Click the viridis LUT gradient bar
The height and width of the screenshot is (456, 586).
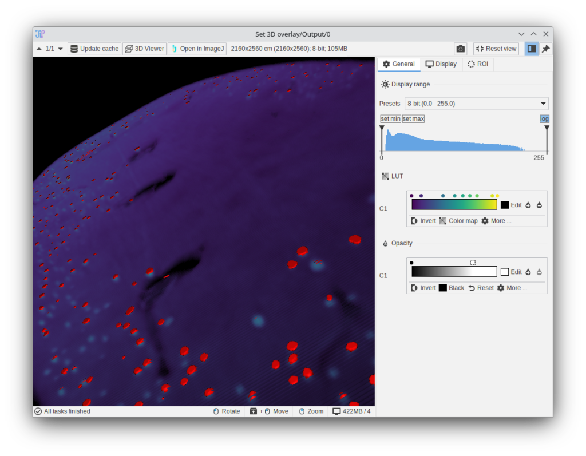[x=454, y=205]
